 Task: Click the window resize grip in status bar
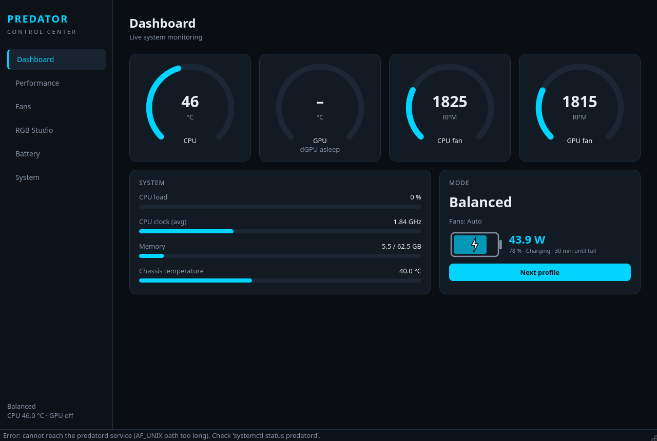pos(653,437)
